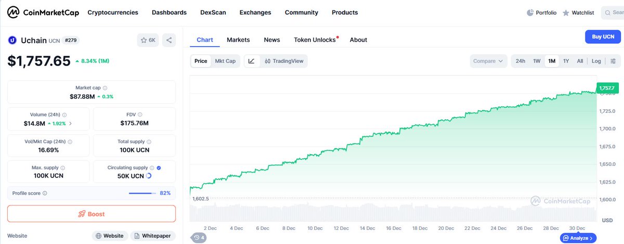Click the #279 rank badge
Screen dimensions: 624x244
(71, 40)
